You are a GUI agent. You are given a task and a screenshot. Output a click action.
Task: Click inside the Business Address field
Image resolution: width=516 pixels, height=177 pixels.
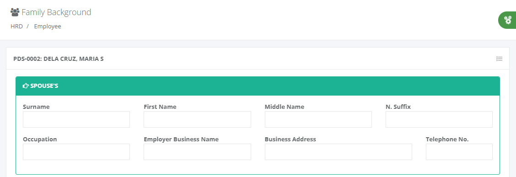[x=339, y=152]
